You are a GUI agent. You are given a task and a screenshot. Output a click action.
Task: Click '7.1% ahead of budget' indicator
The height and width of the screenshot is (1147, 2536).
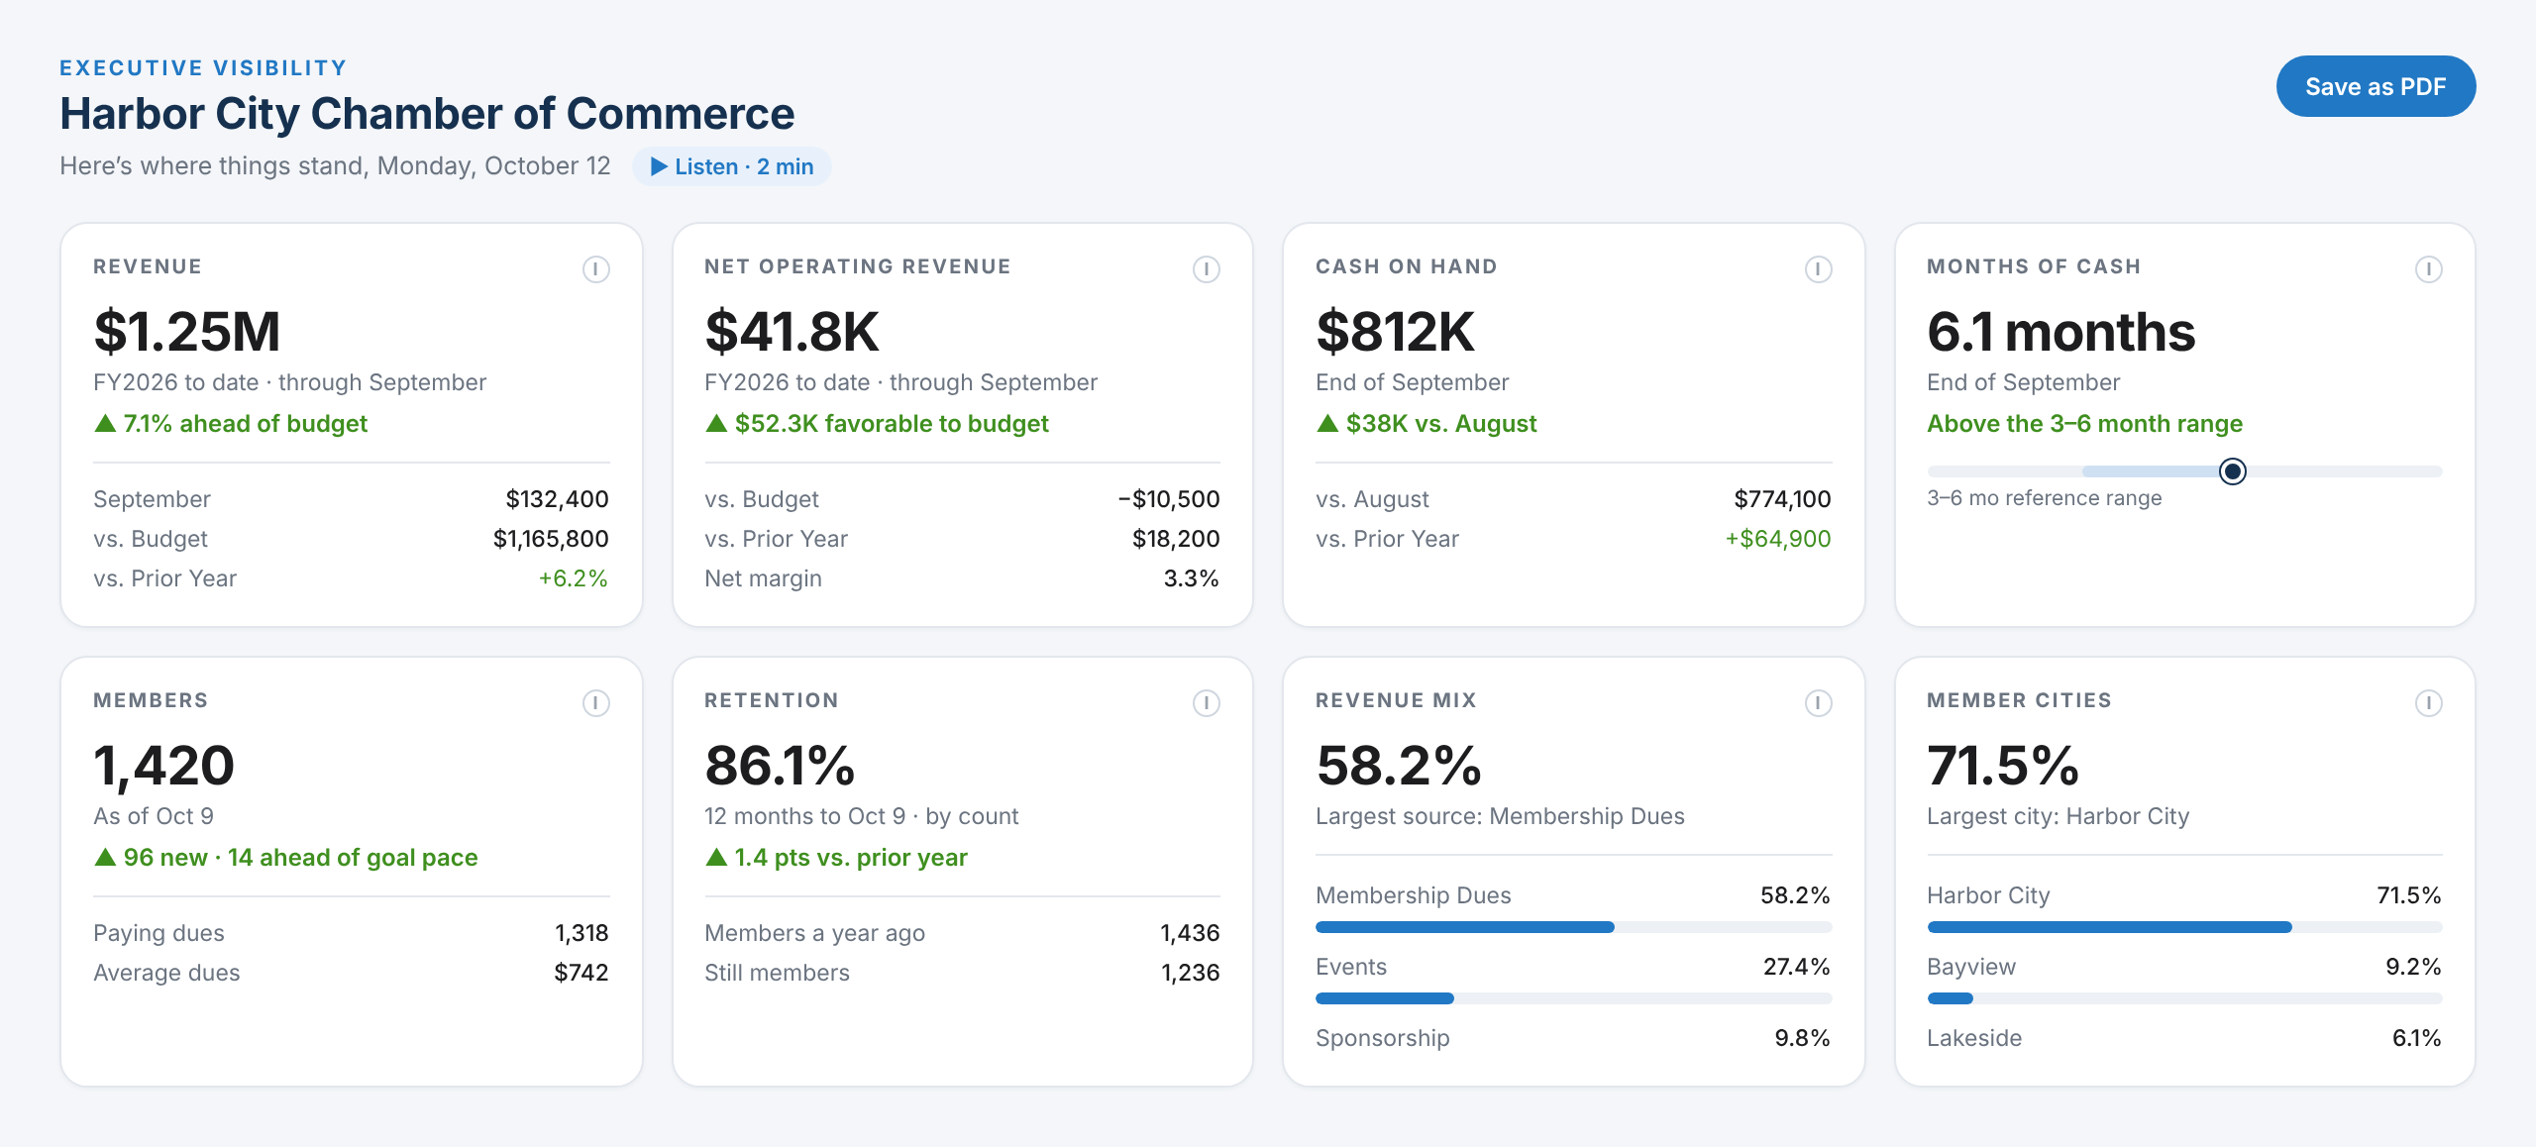[231, 424]
